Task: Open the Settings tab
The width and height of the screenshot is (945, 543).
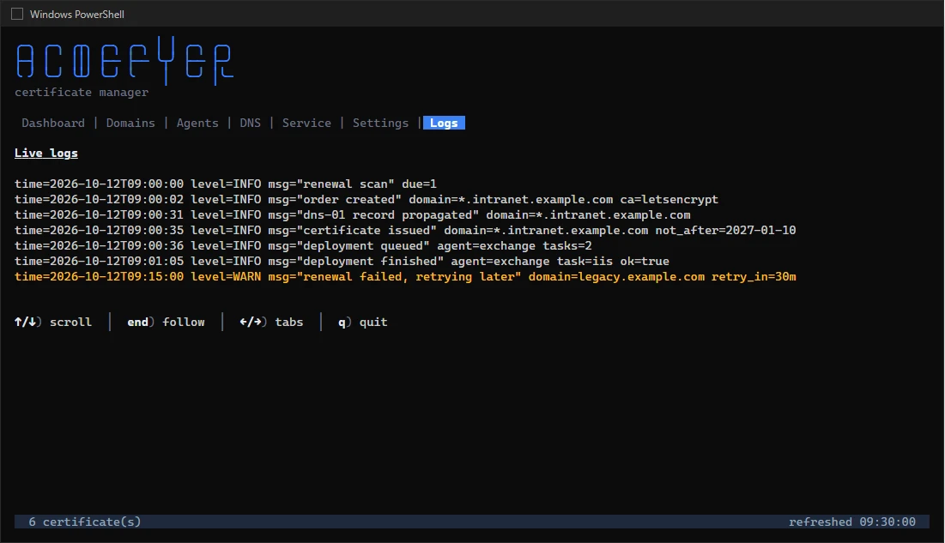Action: pyautogui.click(x=380, y=123)
